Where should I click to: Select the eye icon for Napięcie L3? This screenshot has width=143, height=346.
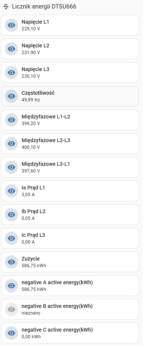(x=11, y=73)
